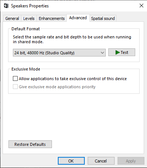Click the speaker icon in the title bar
The width and height of the screenshot is (147, 168).
tap(6, 6)
